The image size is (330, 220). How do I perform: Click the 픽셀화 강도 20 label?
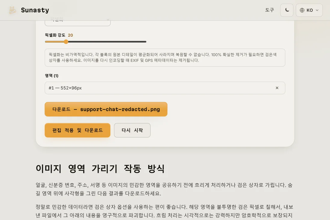(x=59, y=35)
